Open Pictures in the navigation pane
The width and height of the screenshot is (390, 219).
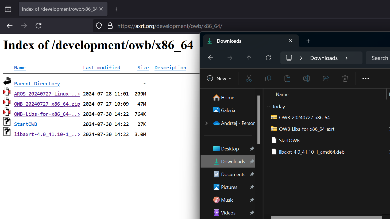228,187
